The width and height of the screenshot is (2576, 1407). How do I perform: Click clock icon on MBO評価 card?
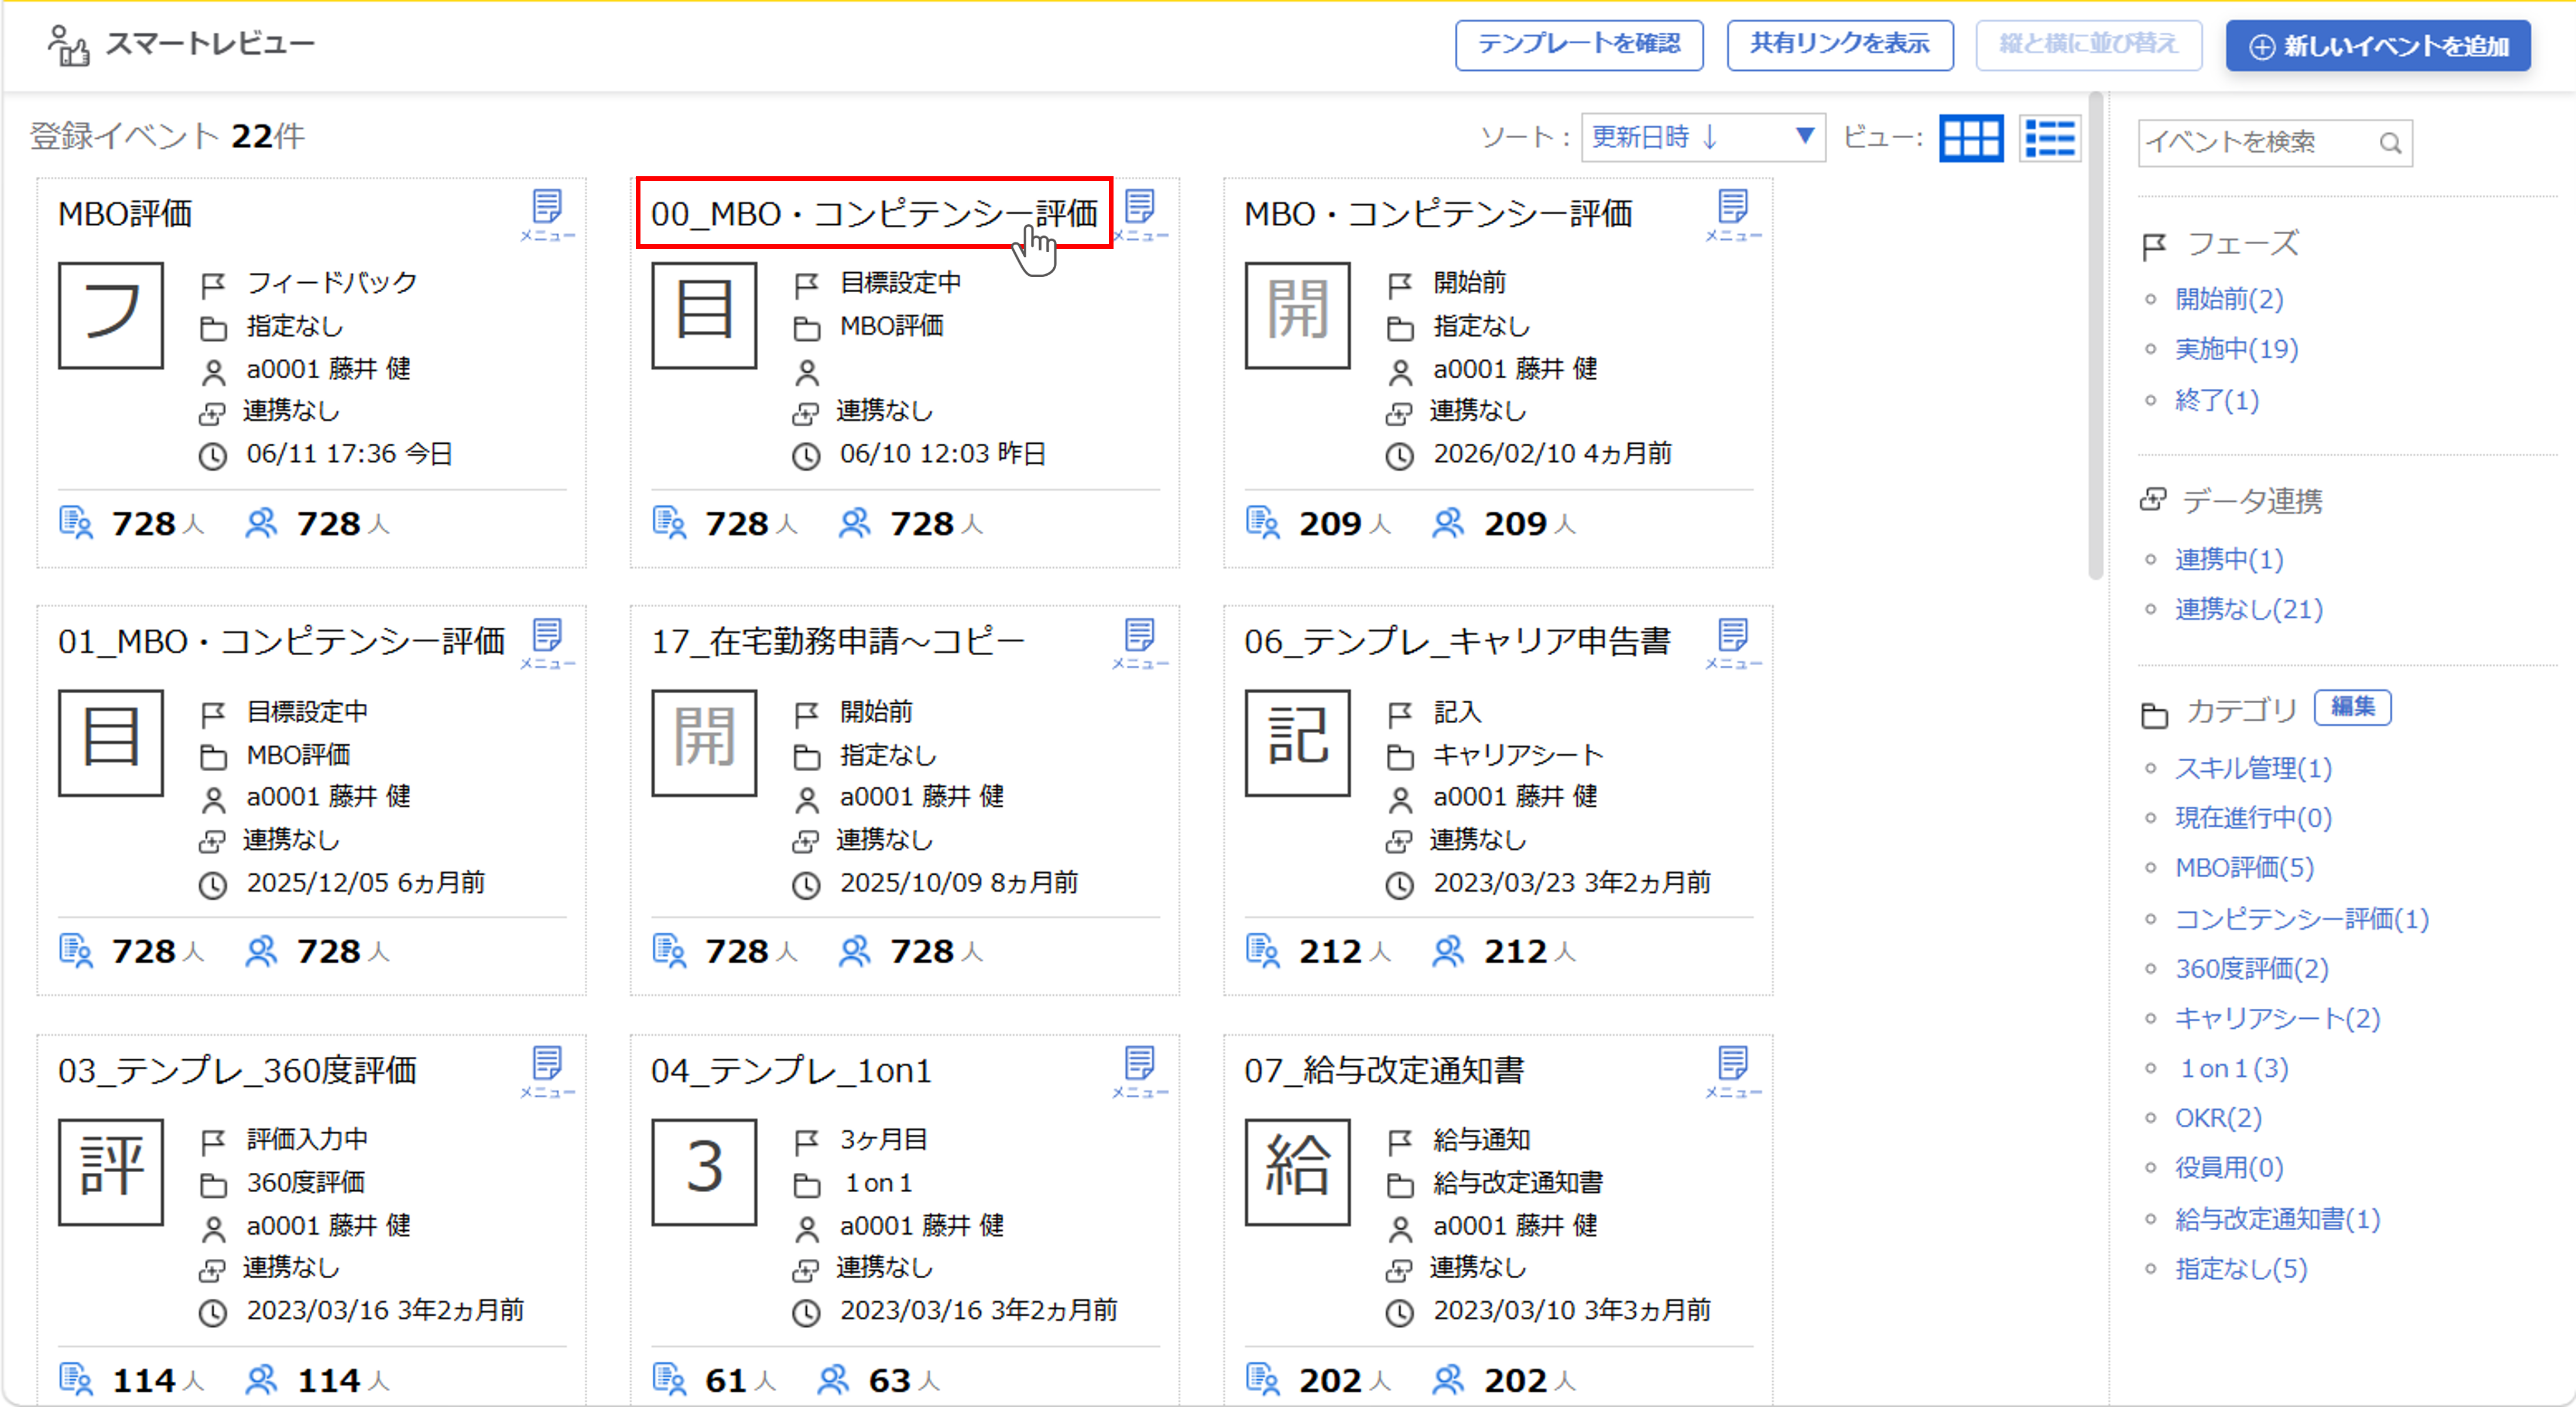pos(212,456)
